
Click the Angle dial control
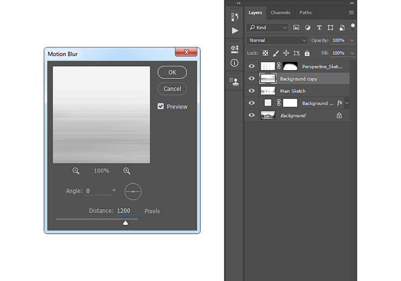(133, 192)
